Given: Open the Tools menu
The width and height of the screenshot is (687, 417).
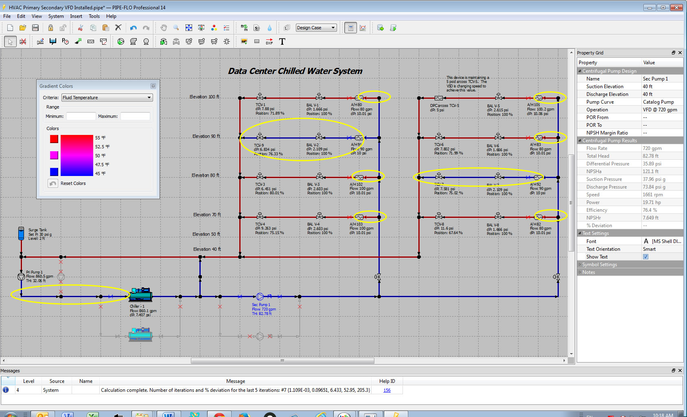Looking at the screenshot, I should [x=94, y=16].
